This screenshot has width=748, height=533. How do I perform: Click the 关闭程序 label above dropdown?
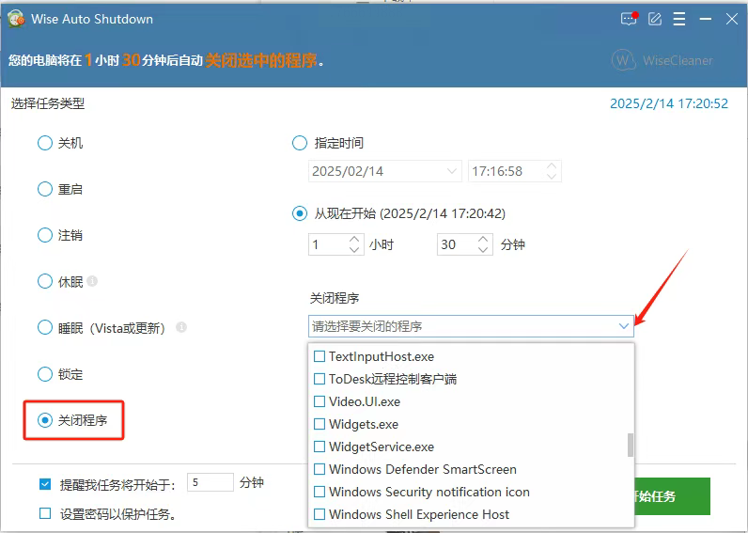(335, 298)
